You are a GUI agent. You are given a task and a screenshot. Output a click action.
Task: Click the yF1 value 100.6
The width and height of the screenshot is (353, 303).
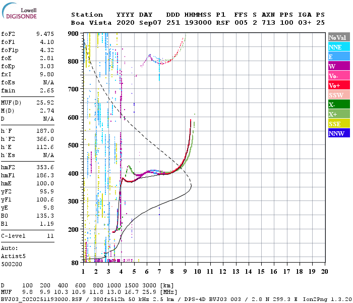pyautogui.click(x=45, y=200)
